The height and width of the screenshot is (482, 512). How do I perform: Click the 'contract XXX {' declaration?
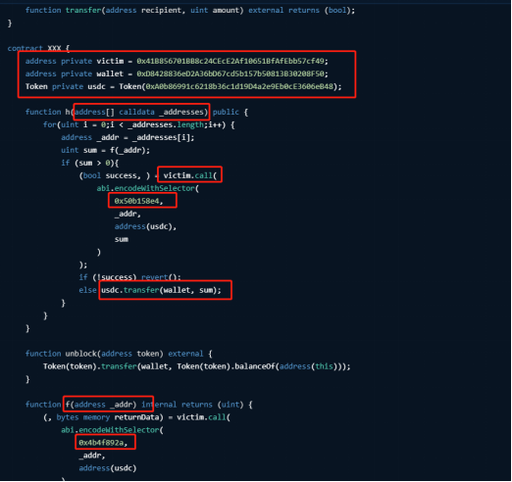tap(38, 48)
